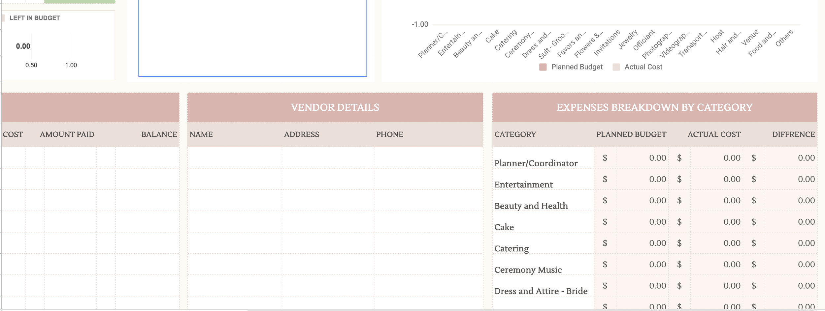Screen dimensions: 825x311
Task: Click the LEFT IN BUDGET gauge legend
Action: point(31,18)
